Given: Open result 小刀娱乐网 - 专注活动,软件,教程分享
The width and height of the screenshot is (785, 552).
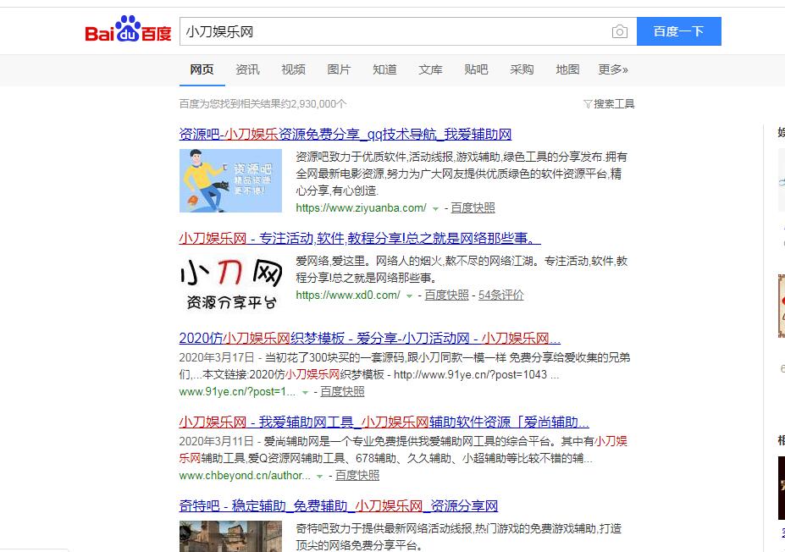Looking at the screenshot, I should coord(360,238).
